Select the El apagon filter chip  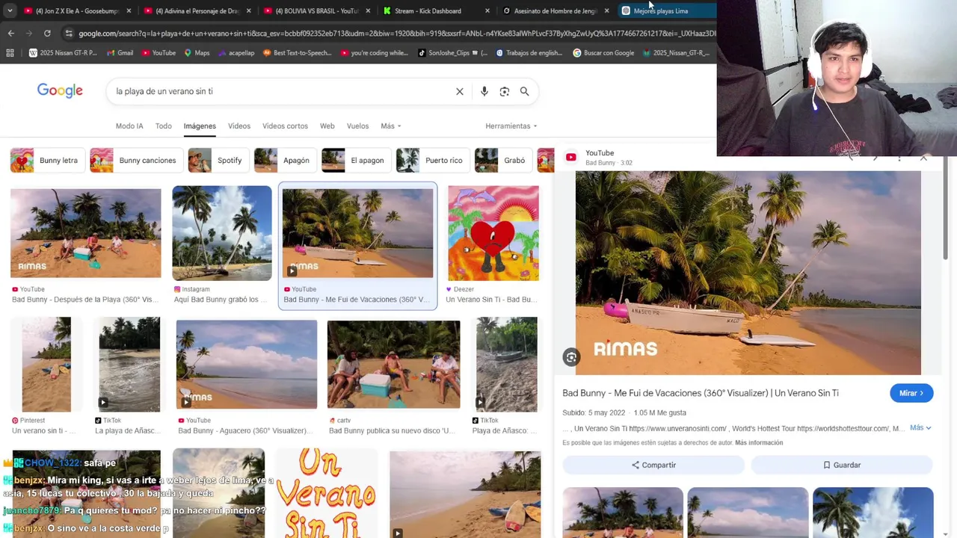pos(356,160)
